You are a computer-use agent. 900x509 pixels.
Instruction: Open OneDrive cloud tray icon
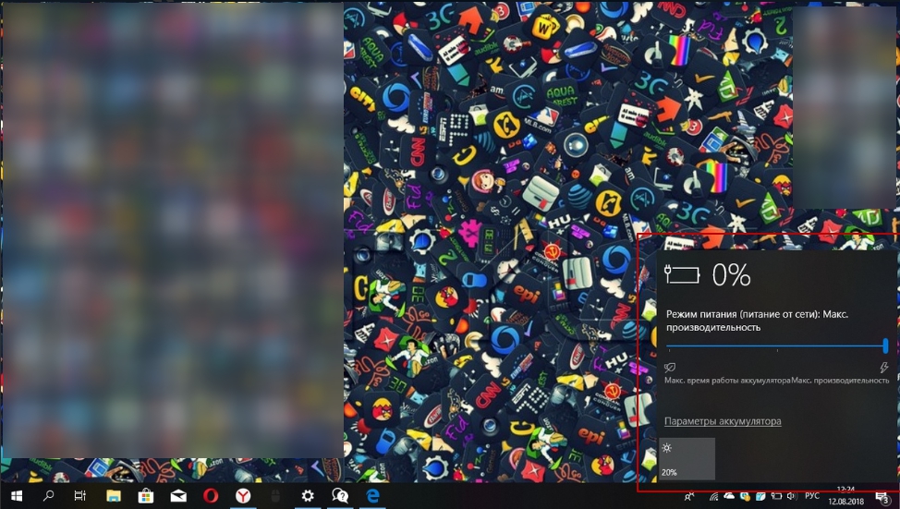(x=729, y=496)
